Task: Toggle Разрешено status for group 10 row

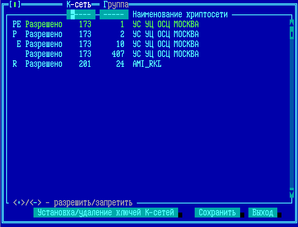Action: tap(43, 44)
